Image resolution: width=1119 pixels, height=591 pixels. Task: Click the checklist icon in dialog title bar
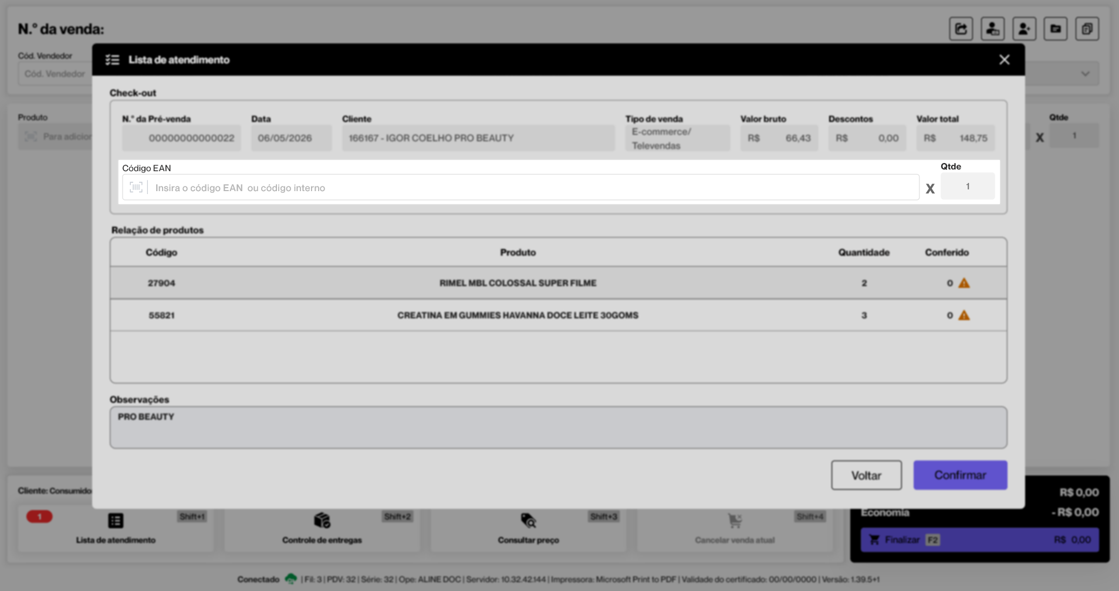(x=112, y=60)
